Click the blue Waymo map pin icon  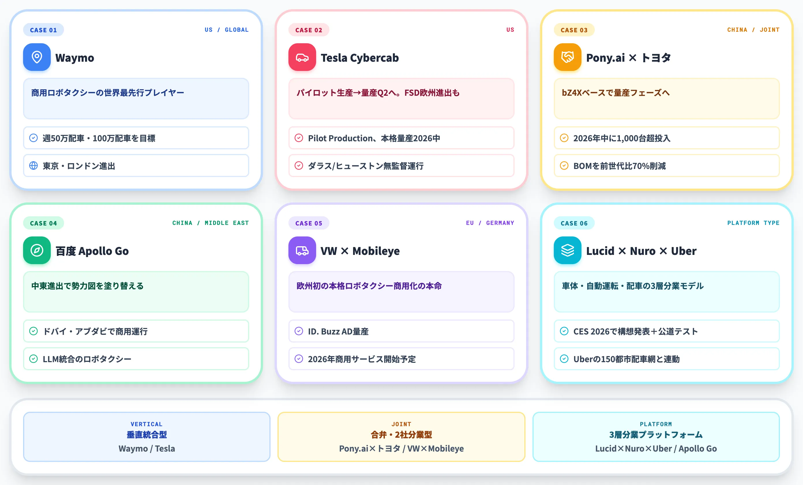37,57
